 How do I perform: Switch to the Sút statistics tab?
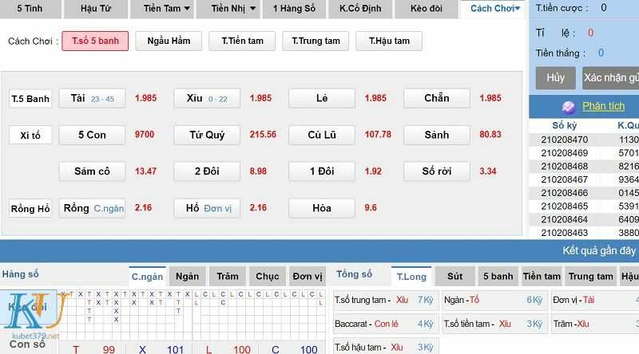(x=454, y=277)
